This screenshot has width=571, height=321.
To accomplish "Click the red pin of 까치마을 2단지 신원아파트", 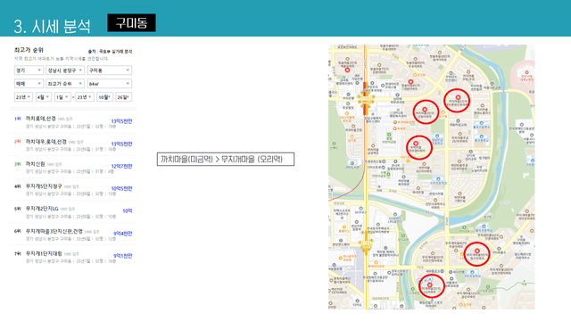I will pos(425,110).
